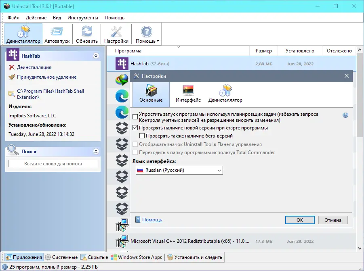Click the info icon in status bar
This screenshot has height=271, width=364.
[x=4, y=267]
